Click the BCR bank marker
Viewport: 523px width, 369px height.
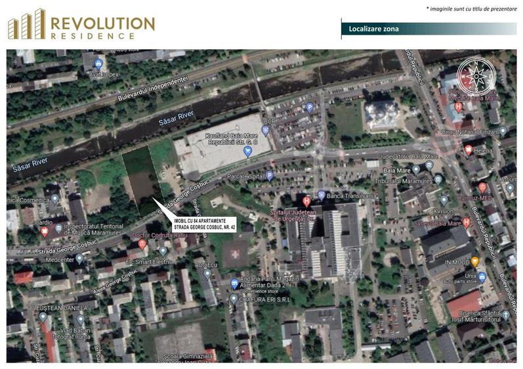(266, 130)
